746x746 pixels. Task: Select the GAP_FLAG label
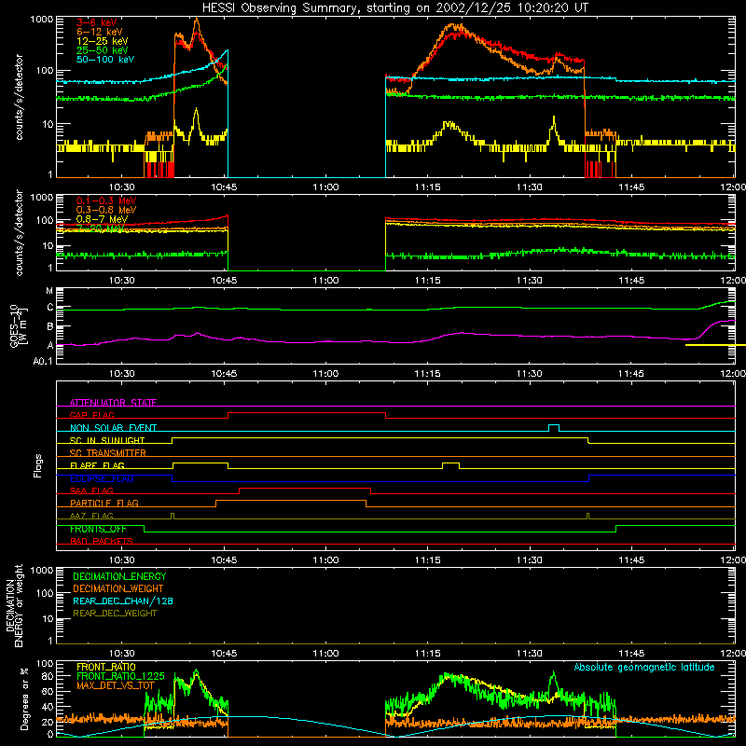tap(91, 415)
